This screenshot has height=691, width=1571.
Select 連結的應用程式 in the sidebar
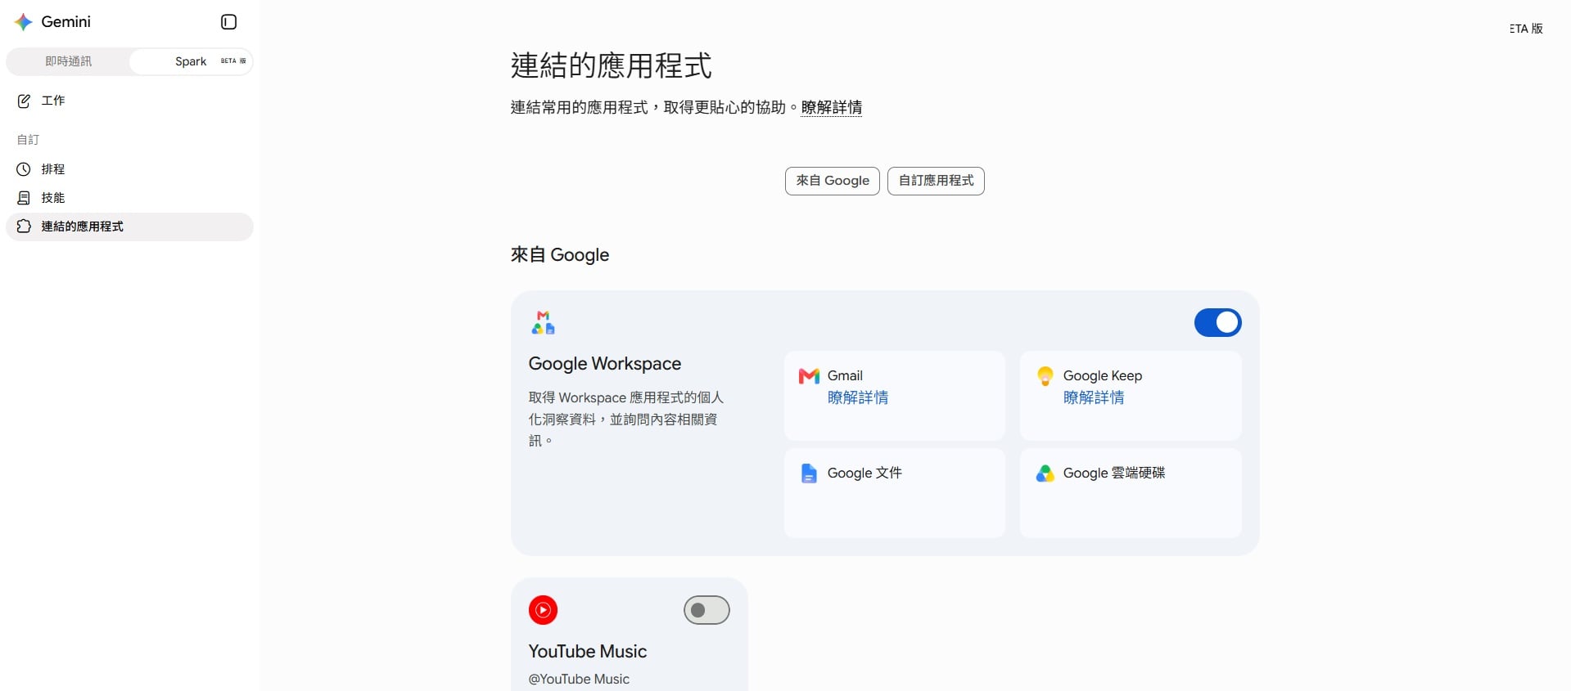pos(129,227)
